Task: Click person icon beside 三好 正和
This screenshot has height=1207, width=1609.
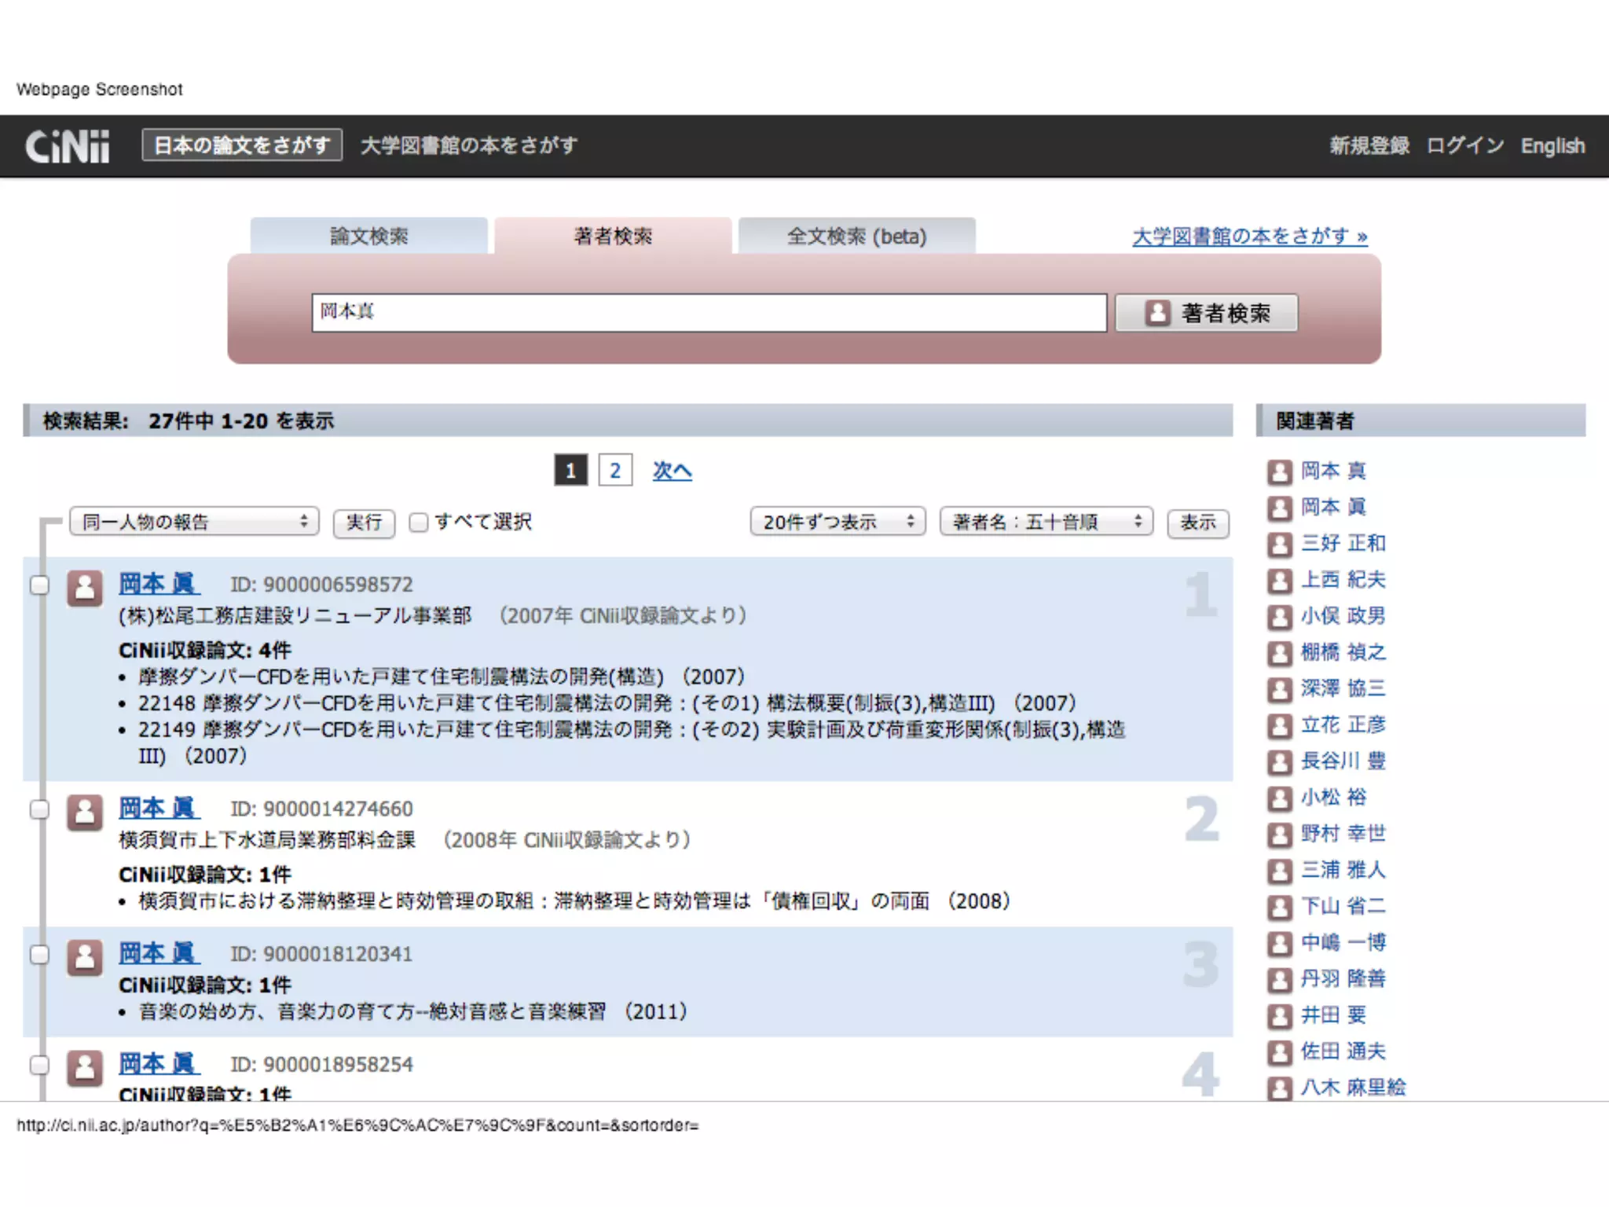Action: pyautogui.click(x=1280, y=544)
